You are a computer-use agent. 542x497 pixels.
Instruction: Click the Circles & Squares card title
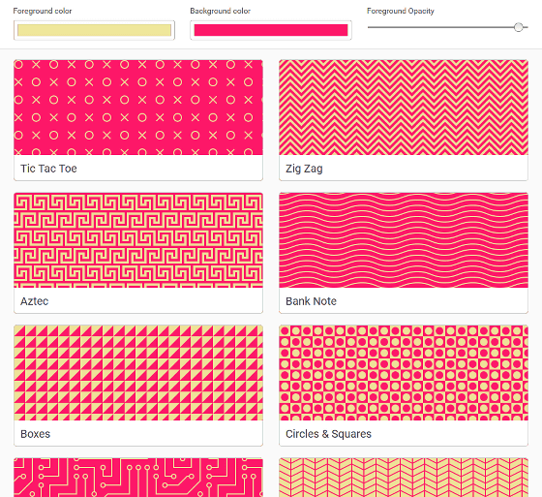328,434
